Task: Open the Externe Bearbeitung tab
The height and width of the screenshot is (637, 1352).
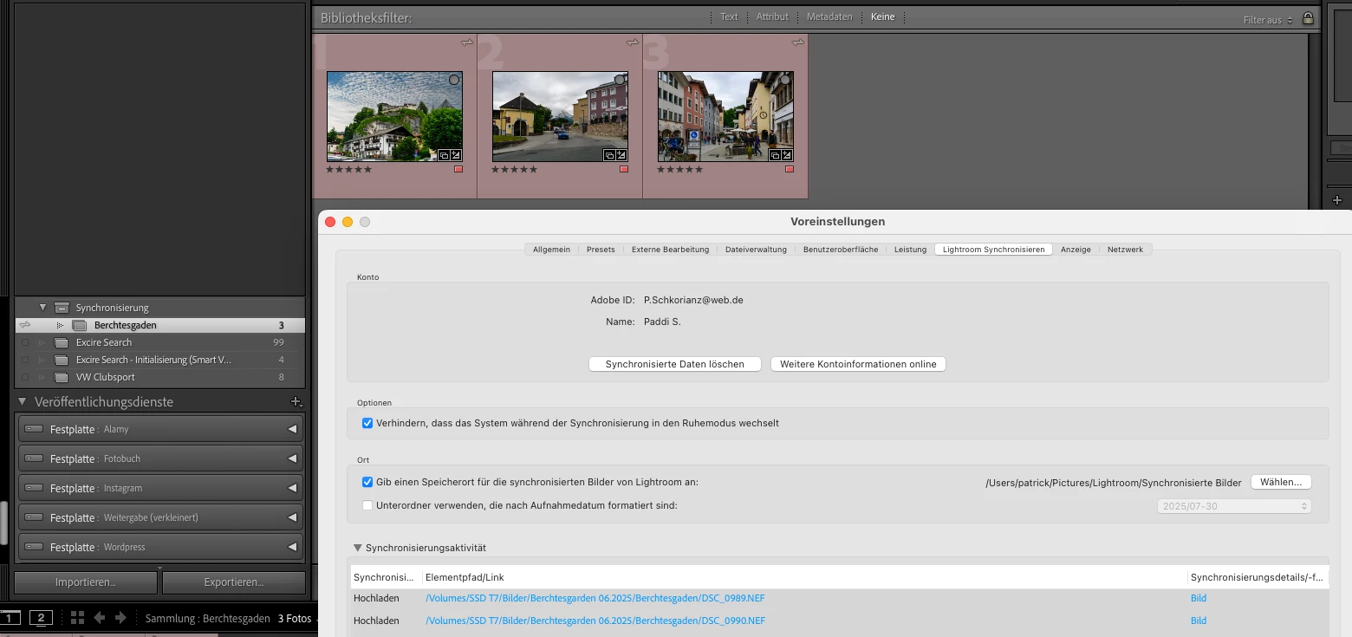Action: pyautogui.click(x=670, y=250)
